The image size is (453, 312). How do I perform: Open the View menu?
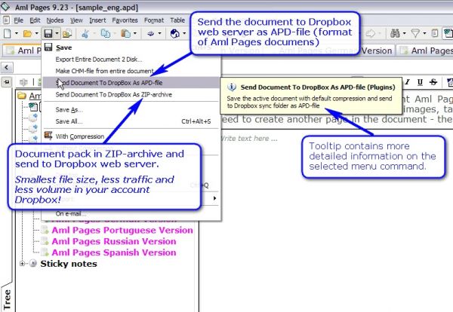76,20
